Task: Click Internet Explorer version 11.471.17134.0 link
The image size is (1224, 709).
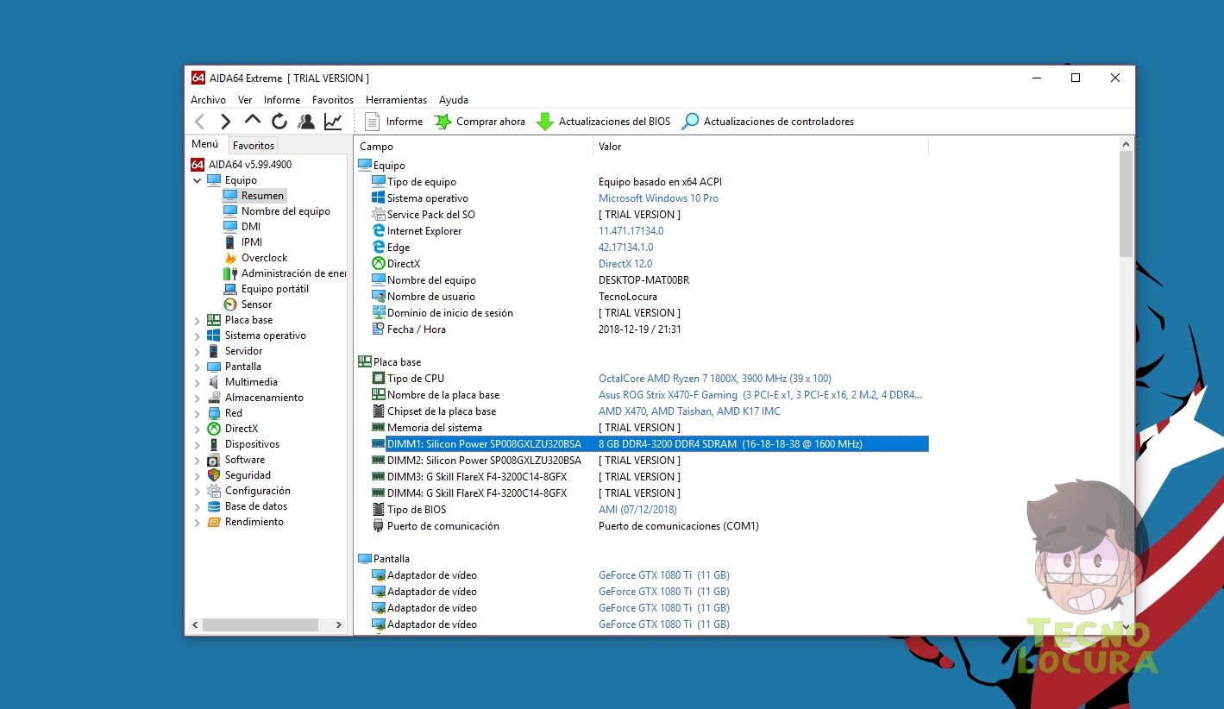Action: [631, 231]
